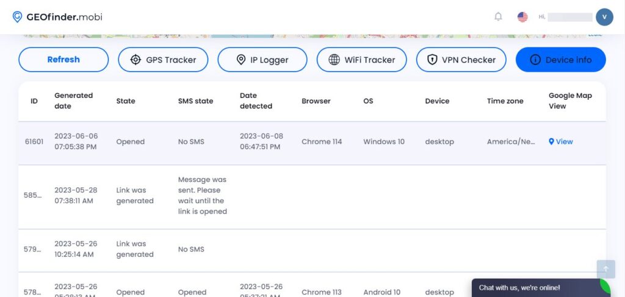
Task: Click the VPN Checker shield icon
Action: coord(432,60)
